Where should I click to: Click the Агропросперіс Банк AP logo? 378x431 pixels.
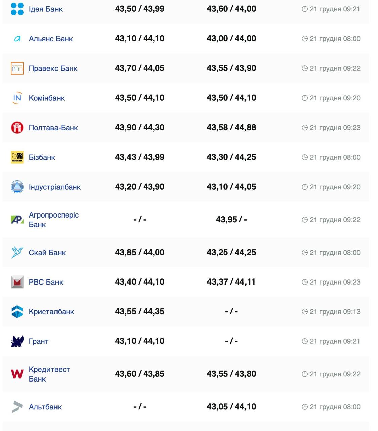17,220
